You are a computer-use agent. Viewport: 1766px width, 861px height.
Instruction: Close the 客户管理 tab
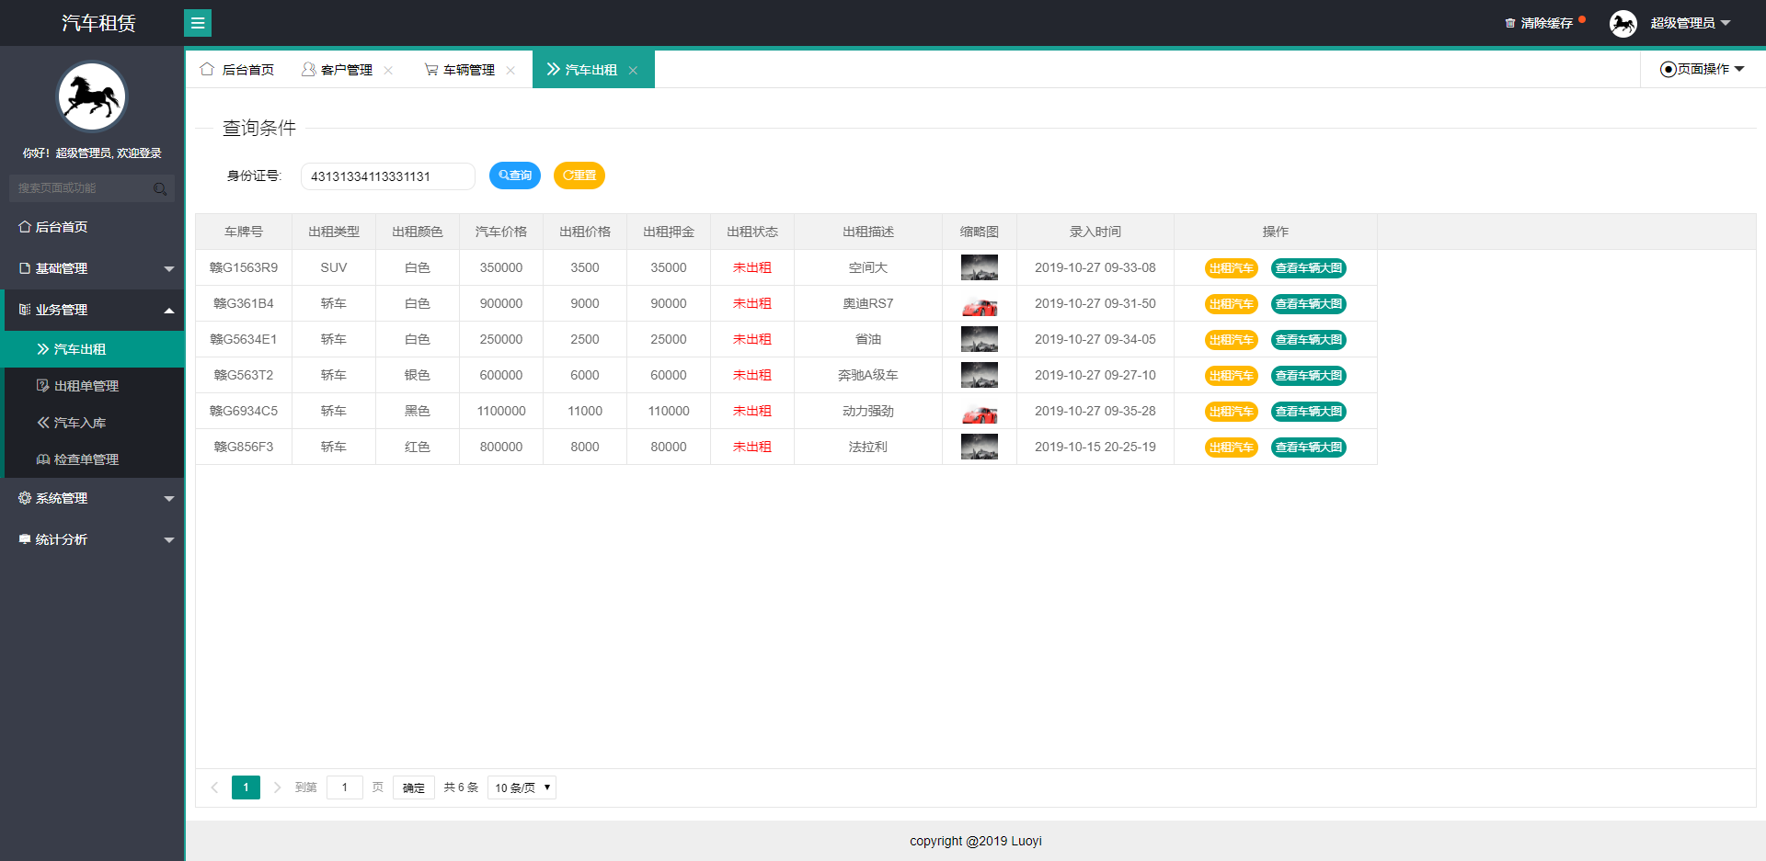coord(388,70)
